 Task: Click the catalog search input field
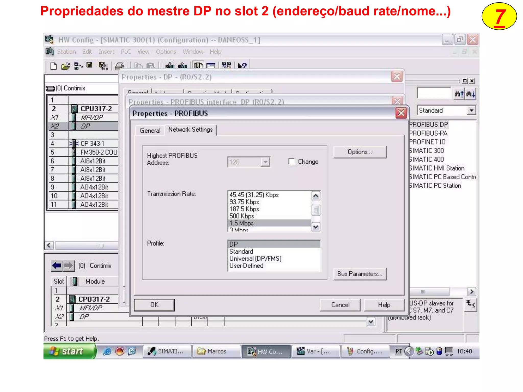pyautogui.click(x=434, y=93)
